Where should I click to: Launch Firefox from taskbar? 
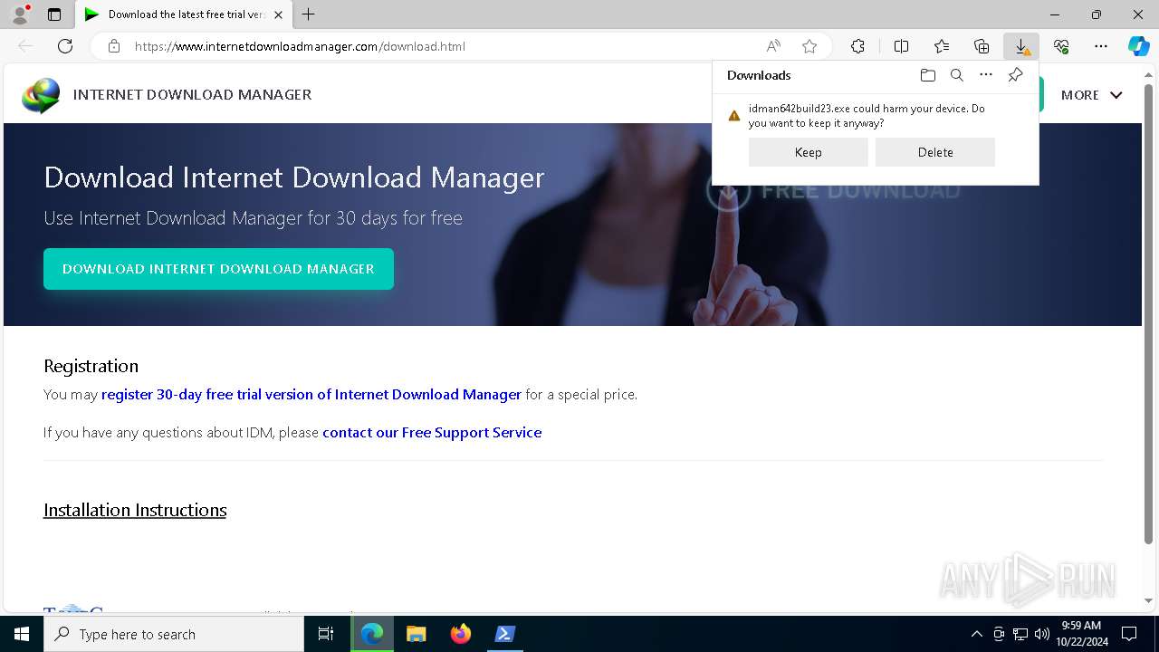[461, 634]
